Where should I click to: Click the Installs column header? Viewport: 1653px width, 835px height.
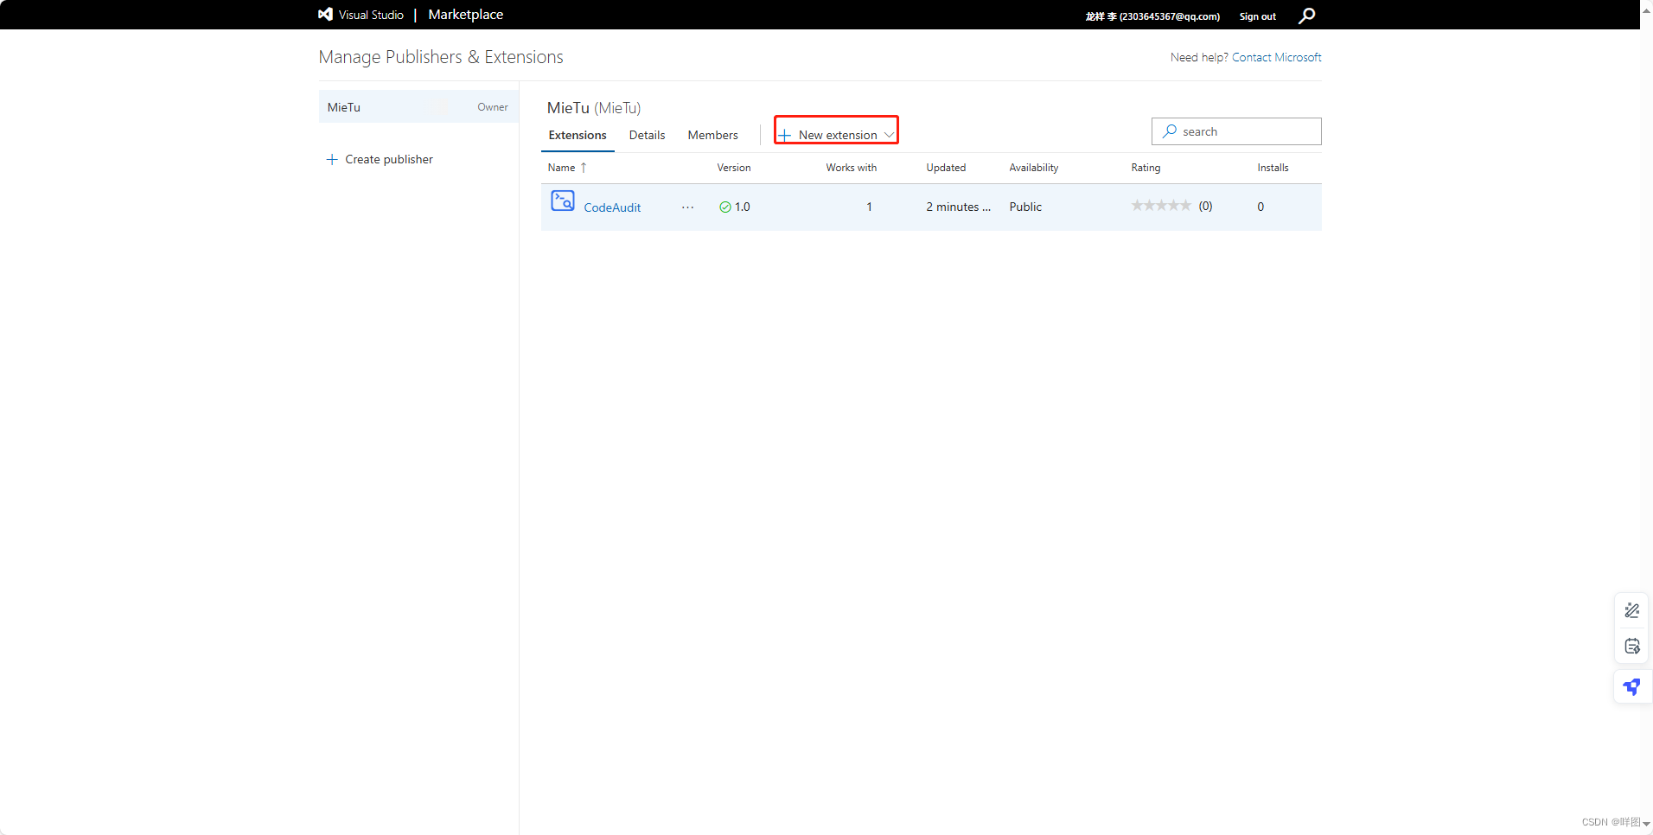pyautogui.click(x=1273, y=168)
